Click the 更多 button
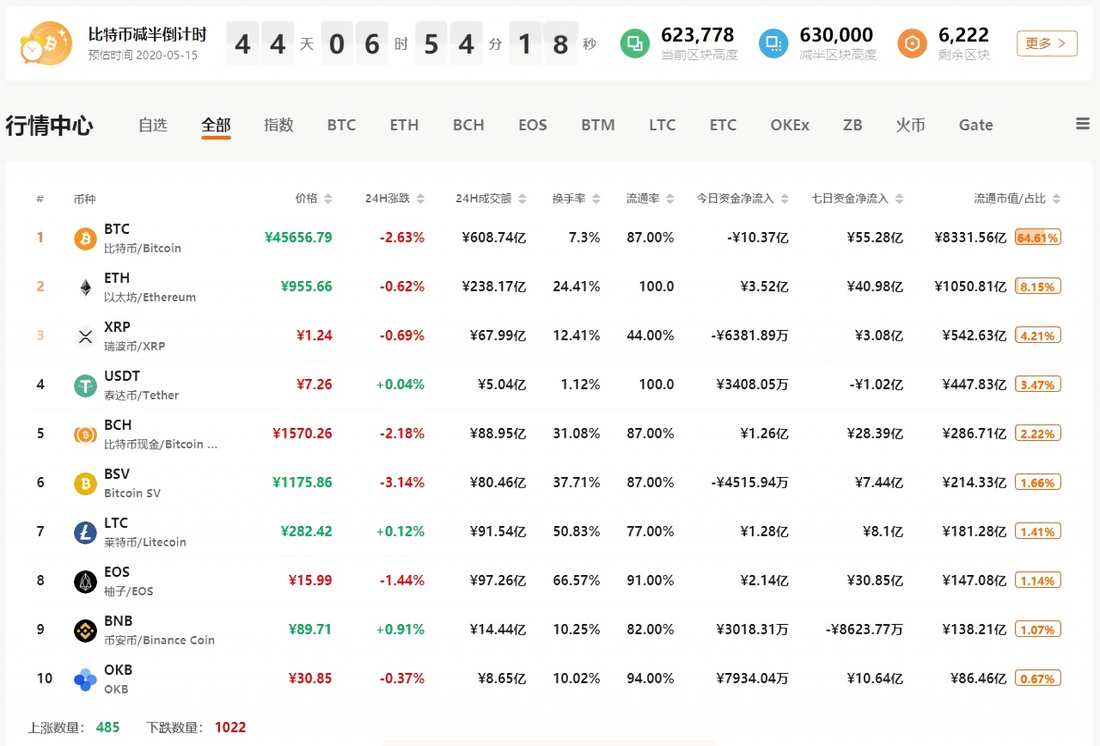 point(1047,43)
